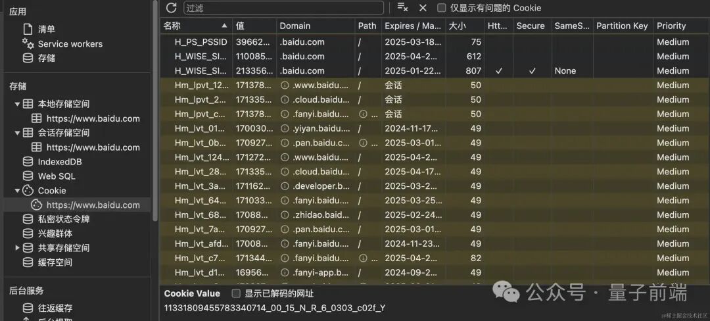This screenshot has height=321, width=710.
Task: Sort by the Partition Key column header
Action: point(623,26)
